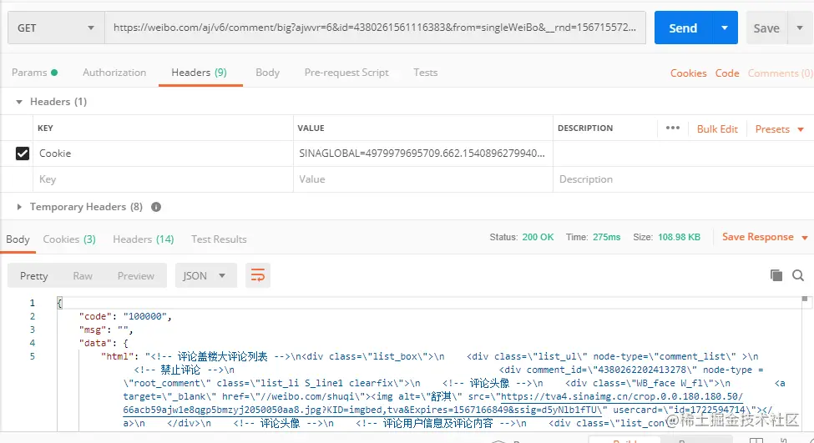Click the Time 275ms value

click(606, 237)
